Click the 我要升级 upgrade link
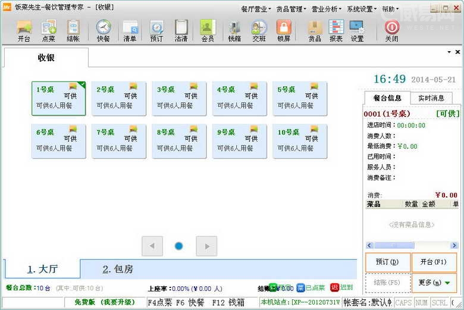 [x=117, y=302]
